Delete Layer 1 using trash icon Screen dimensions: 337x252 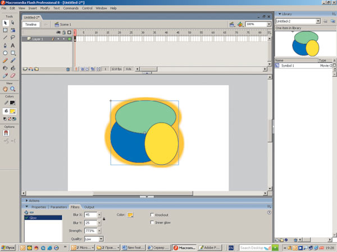69,69
